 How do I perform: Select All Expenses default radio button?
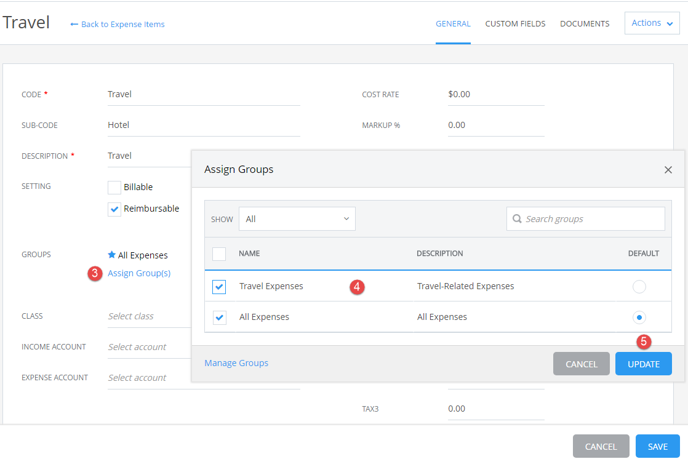coord(639,317)
